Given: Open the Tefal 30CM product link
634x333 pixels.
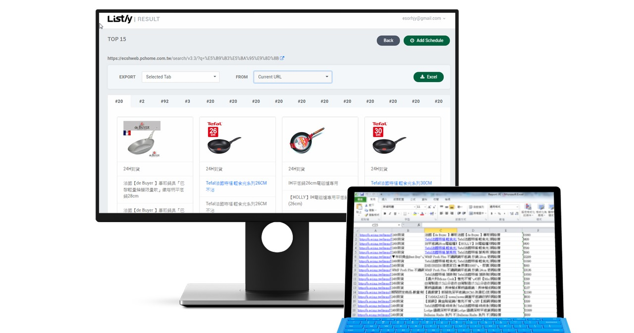Looking at the screenshot, I should [401, 183].
